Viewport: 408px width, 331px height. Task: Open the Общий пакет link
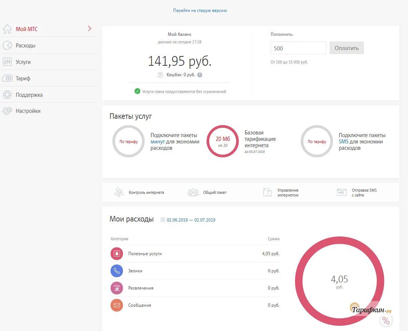tap(215, 192)
